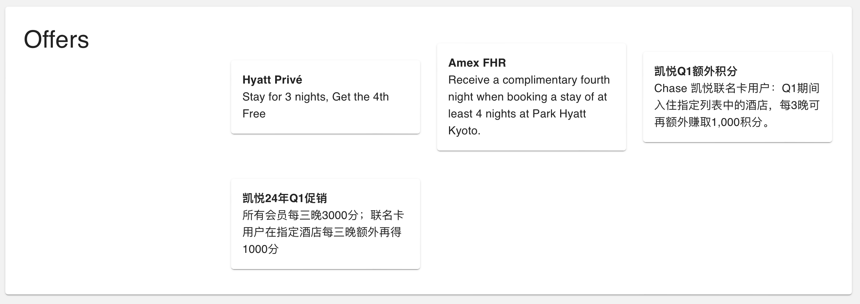Image resolution: width=860 pixels, height=304 pixels.
Task: Click the Amex FHR title text
Action: click(x=477, y=63)
